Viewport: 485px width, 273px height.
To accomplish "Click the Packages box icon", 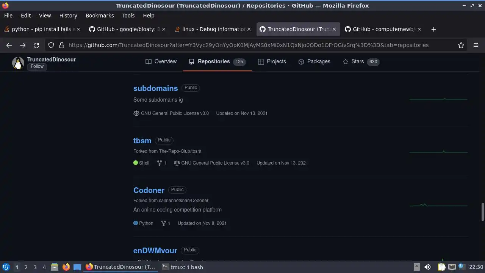I will coord(301,61).
